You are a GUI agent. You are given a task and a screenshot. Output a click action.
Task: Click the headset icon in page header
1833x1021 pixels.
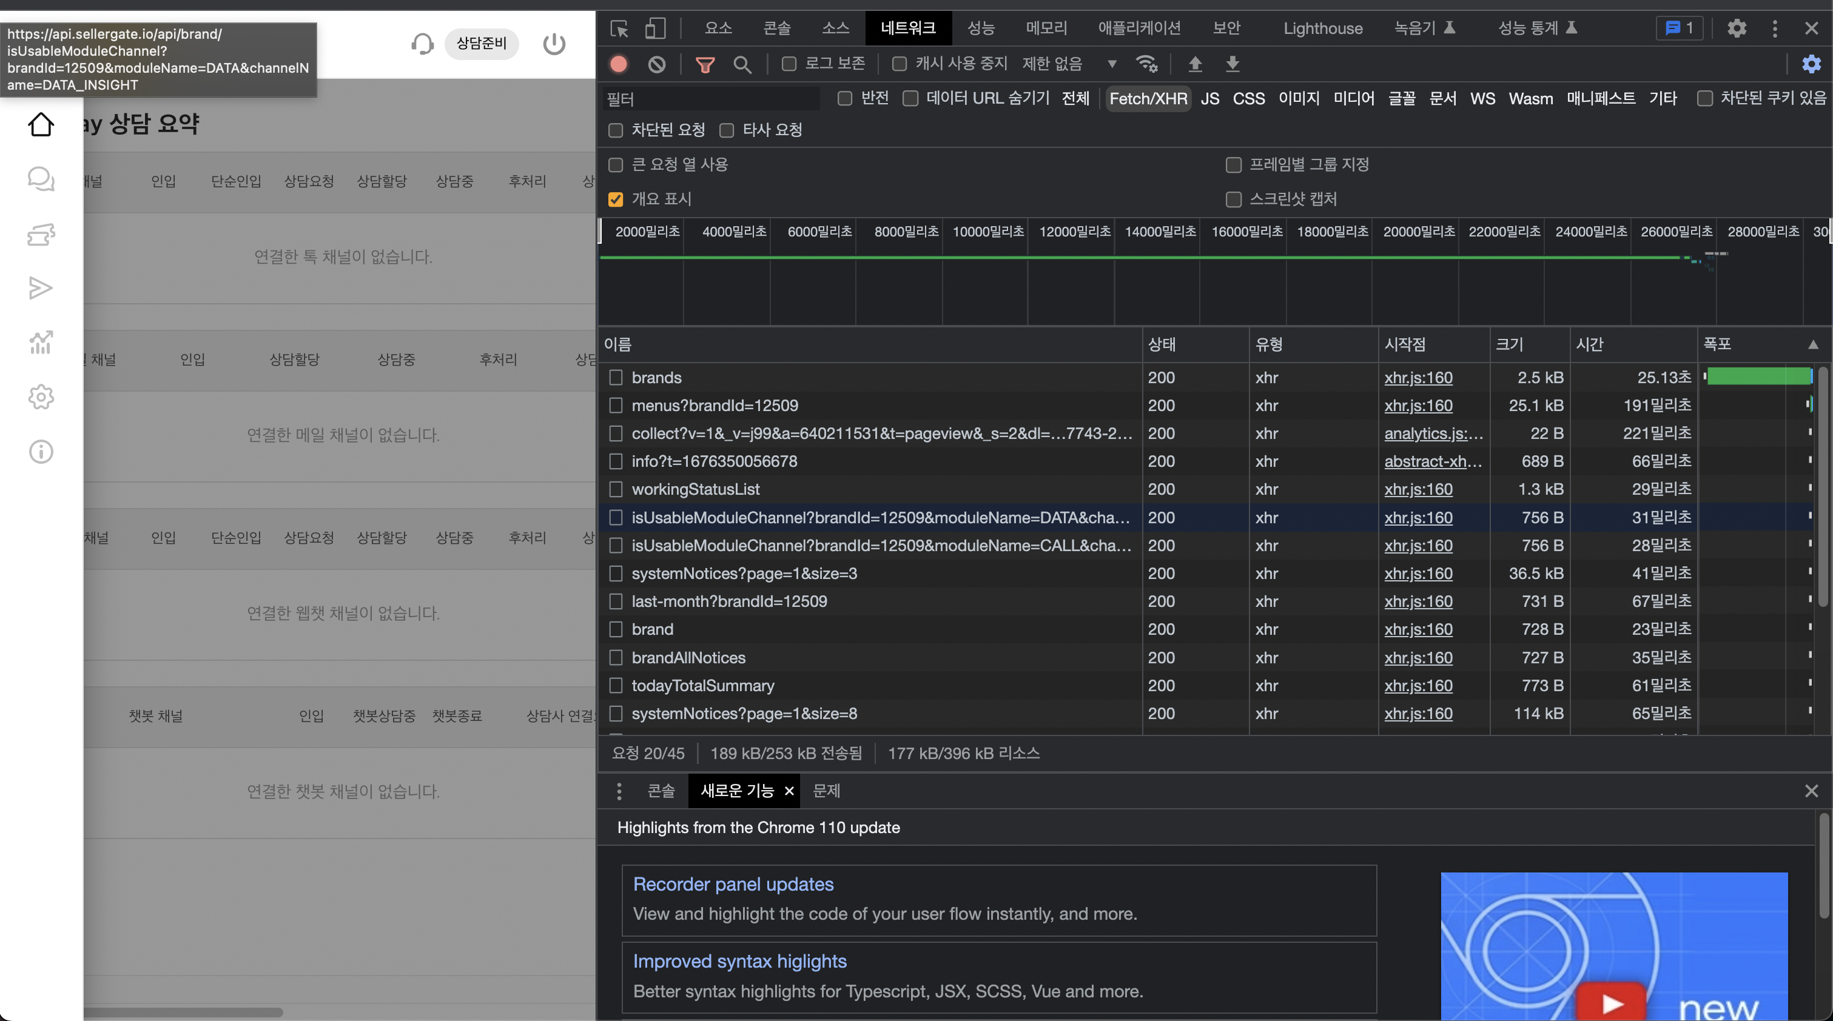422,44
